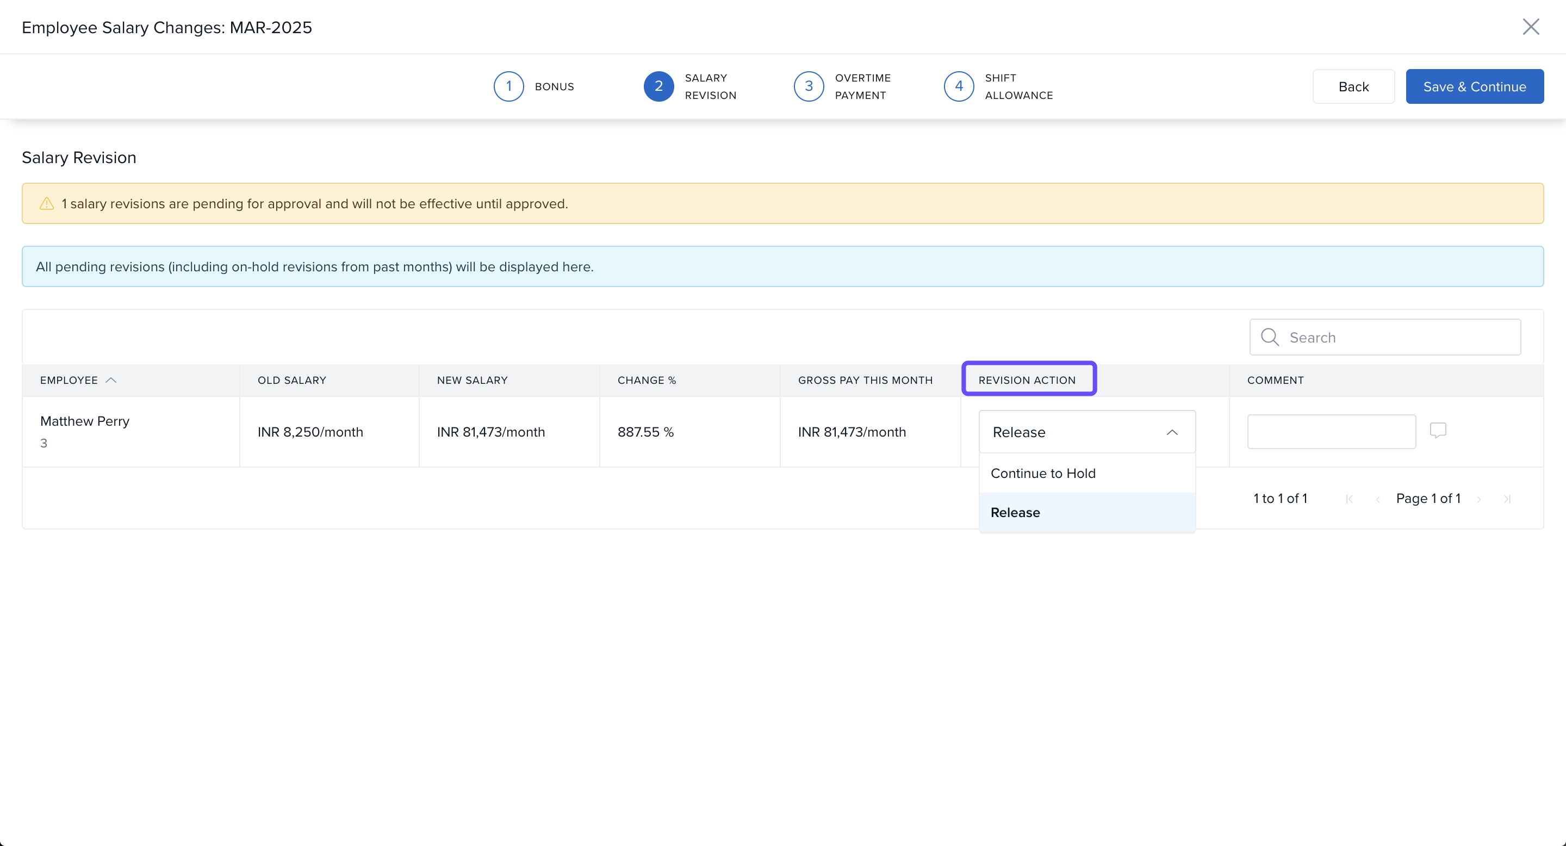The image size is (1566, 846).
Task: Jump to step 4 Shift Allowance
Action: (959, 86)
